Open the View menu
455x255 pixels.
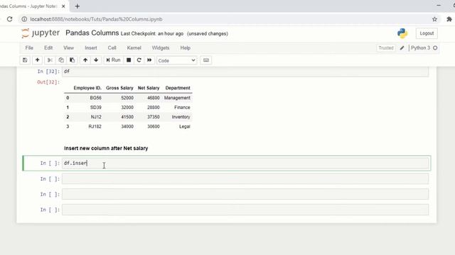68,48
